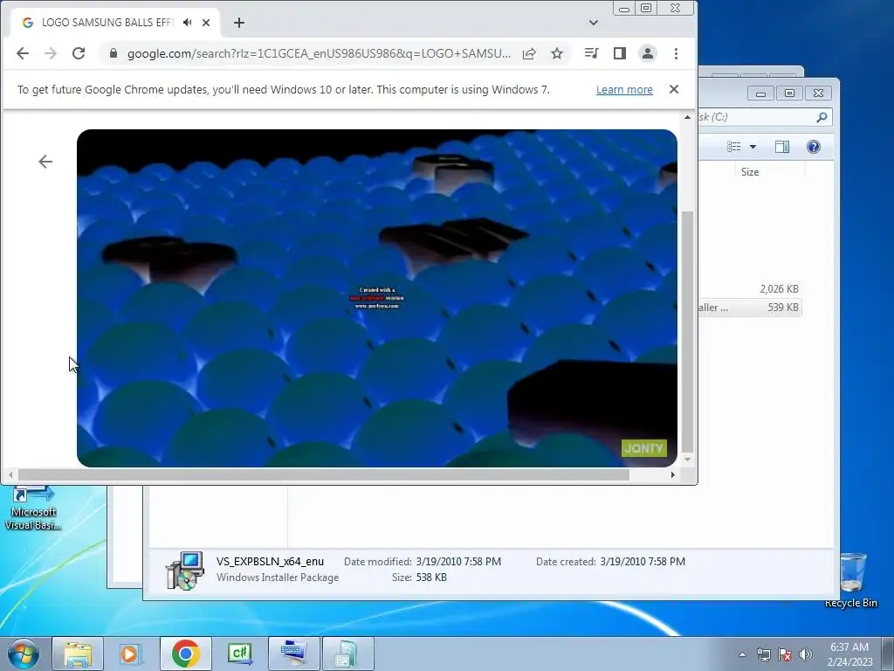This screenshot has height=671, width=894.
Task: Change view with Explorer's view icon
Action: coord(733,147)
